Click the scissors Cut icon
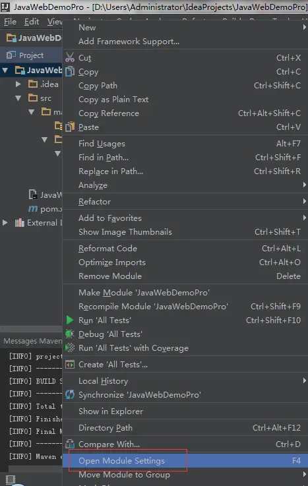This screenshot has height=486, width=308. pyautogui.click(x=70, y=57)
